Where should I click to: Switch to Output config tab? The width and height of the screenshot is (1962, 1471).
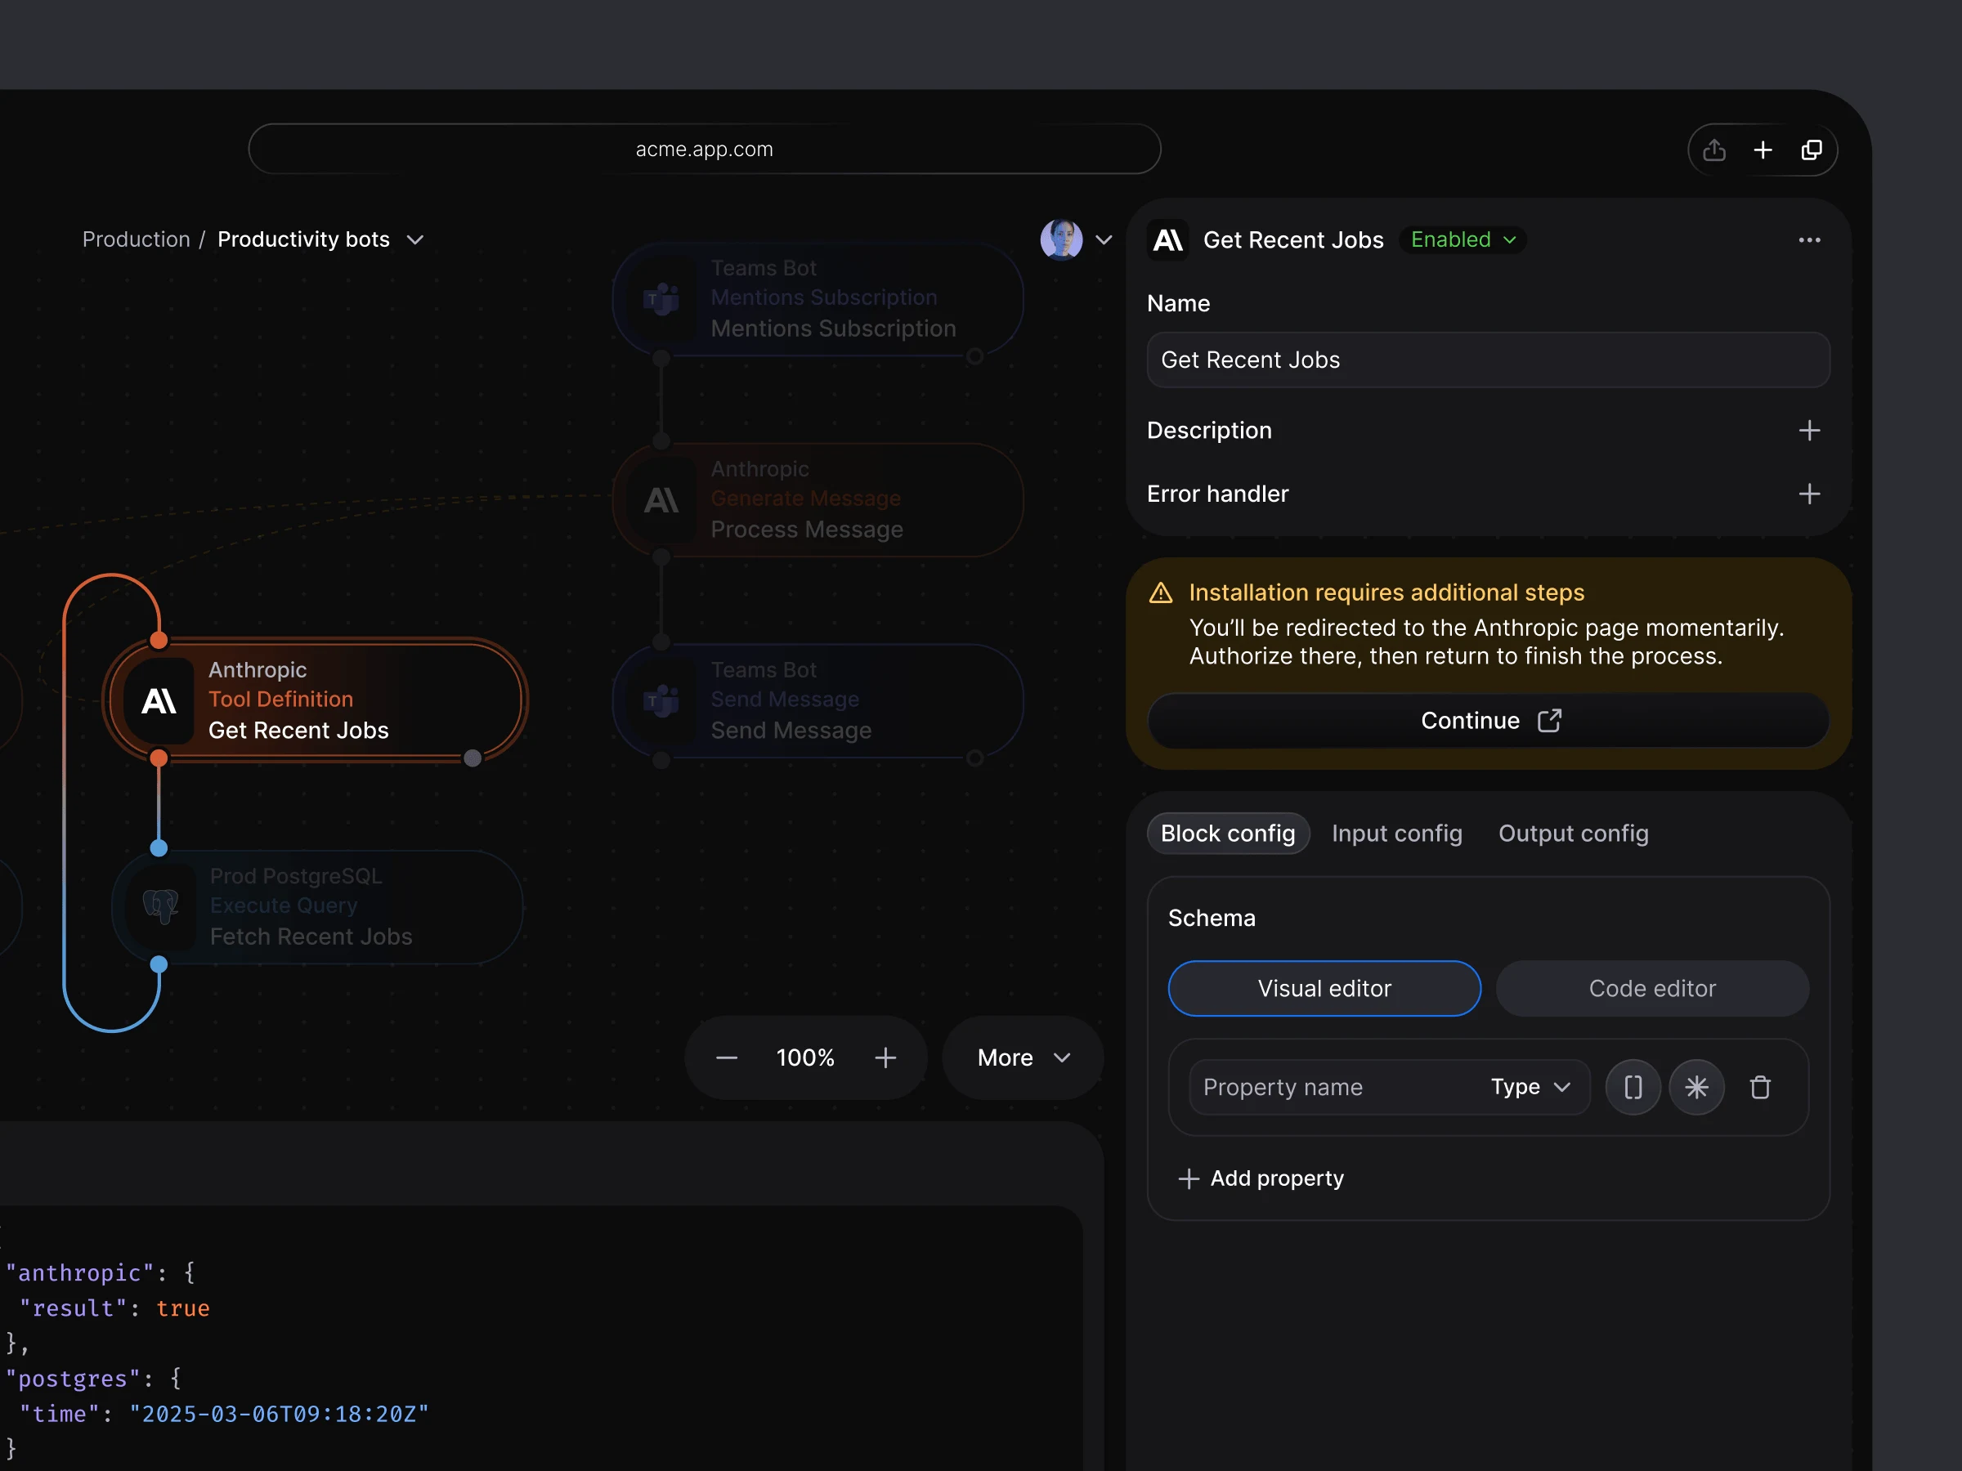click(x=1573, y=834)
